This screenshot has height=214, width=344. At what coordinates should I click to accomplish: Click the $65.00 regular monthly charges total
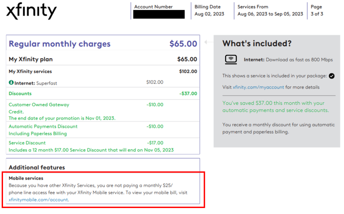click(x=183, y=44)
